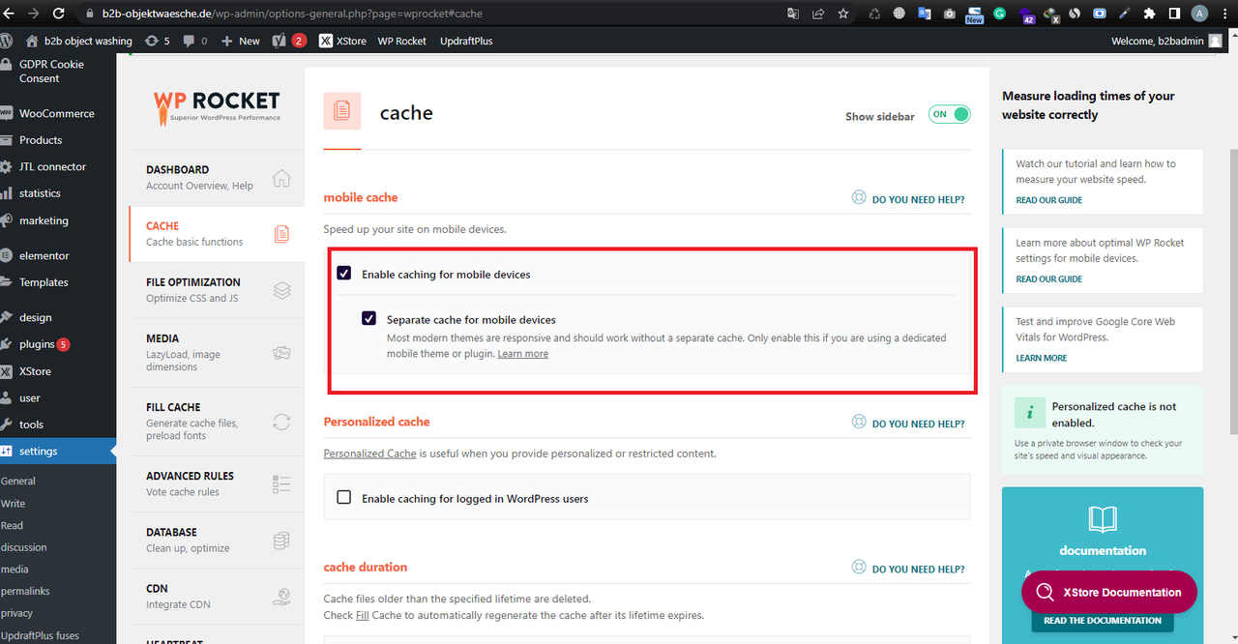Switch to the DASHBOARD tab in WP Rocket
The width and height of the screenshot is (1238, 644).
217,178
